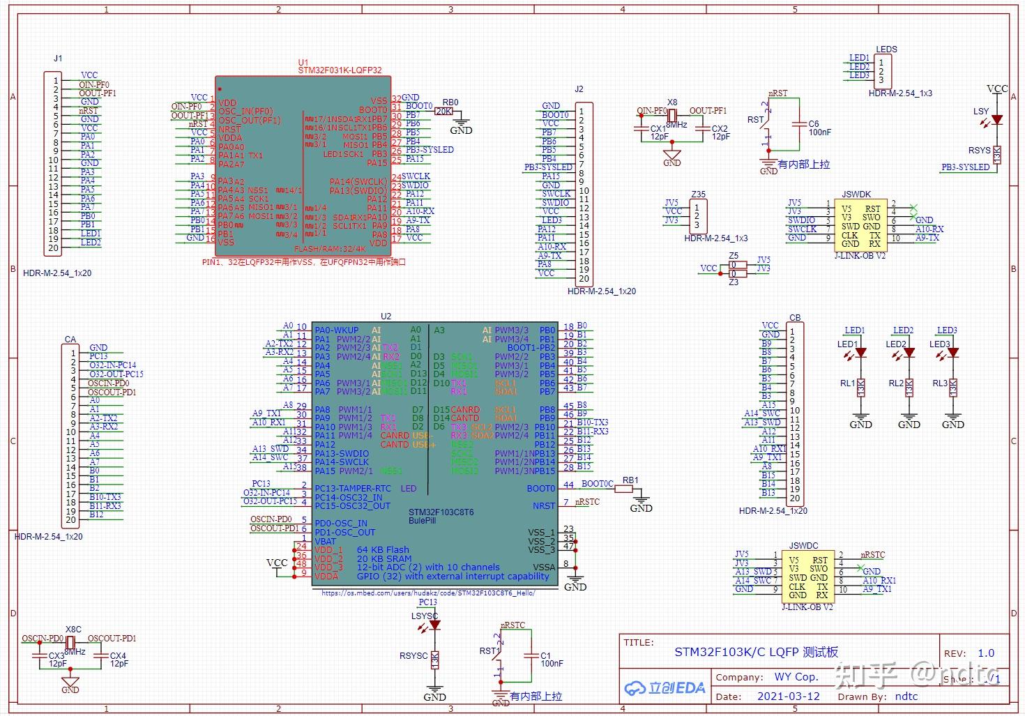
Task: Select the JSWDK J-LINK-OB V2 connector symbol
Action: point(860,224)
